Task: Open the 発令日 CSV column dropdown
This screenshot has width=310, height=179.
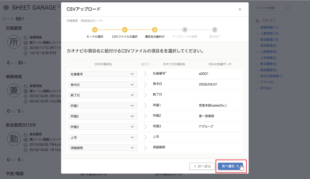Action: pyautogui.click(x=103, y=85)
